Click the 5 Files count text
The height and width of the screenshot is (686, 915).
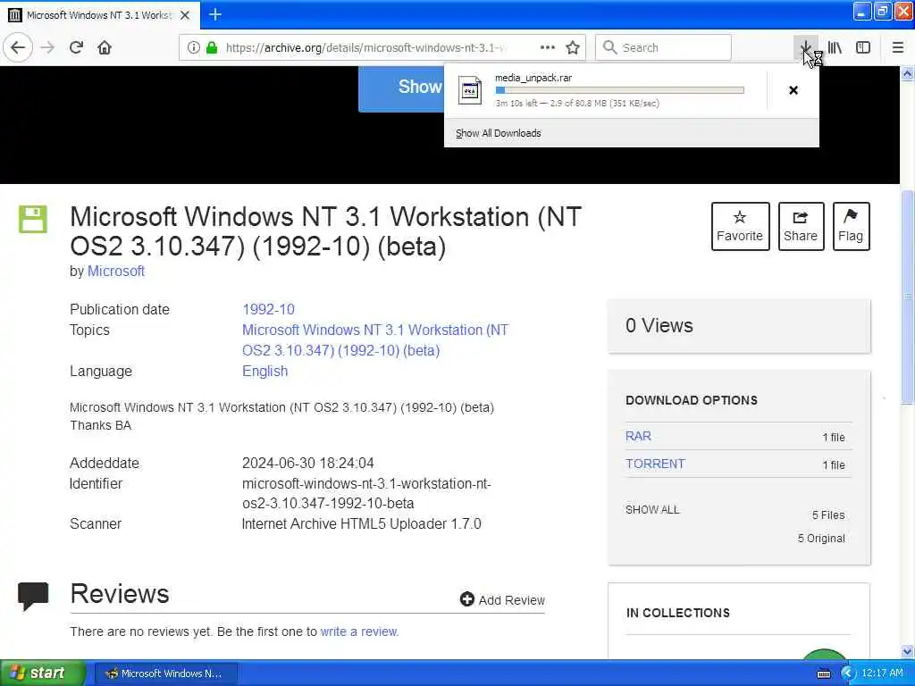click(828, 515)
